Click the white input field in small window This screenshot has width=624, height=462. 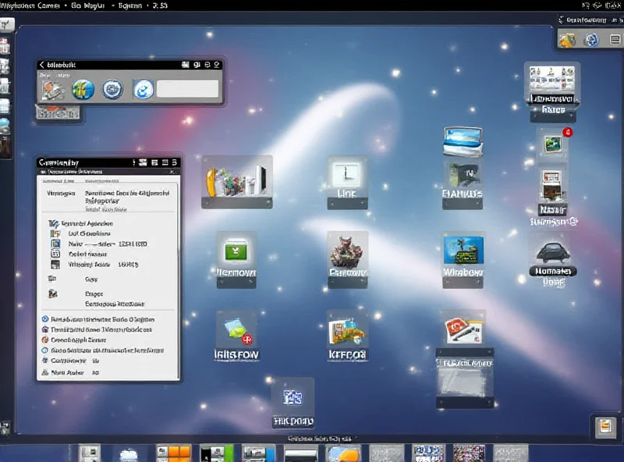pyautogui.click(x=187, y=89)
